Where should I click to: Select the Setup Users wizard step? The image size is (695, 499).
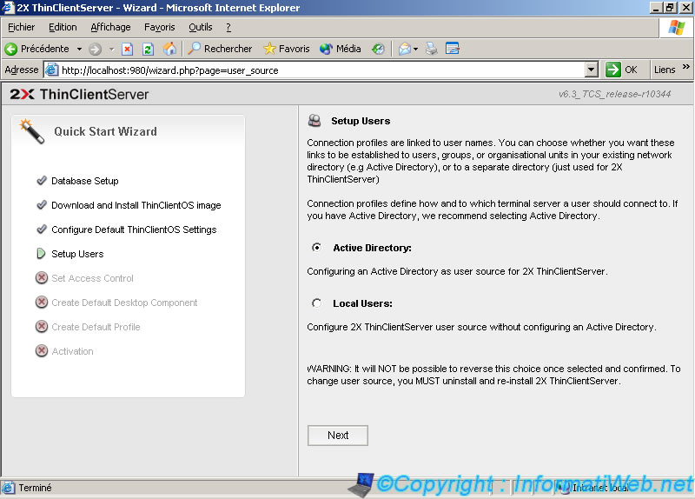pos(77,254)
